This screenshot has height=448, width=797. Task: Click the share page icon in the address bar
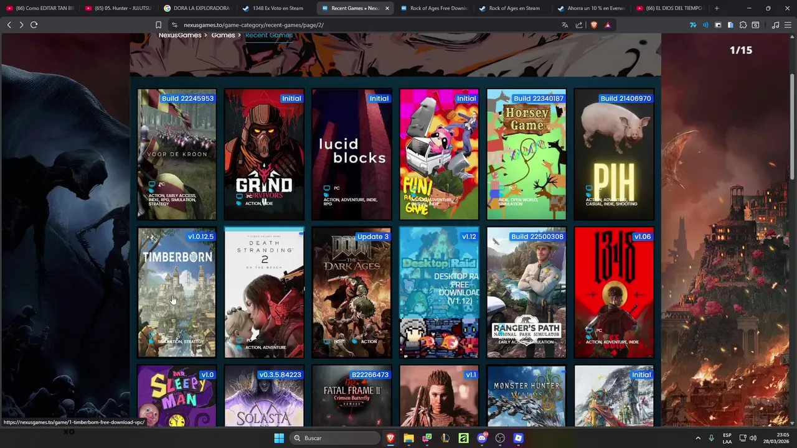pyautogui.click(x=579, y=25)
